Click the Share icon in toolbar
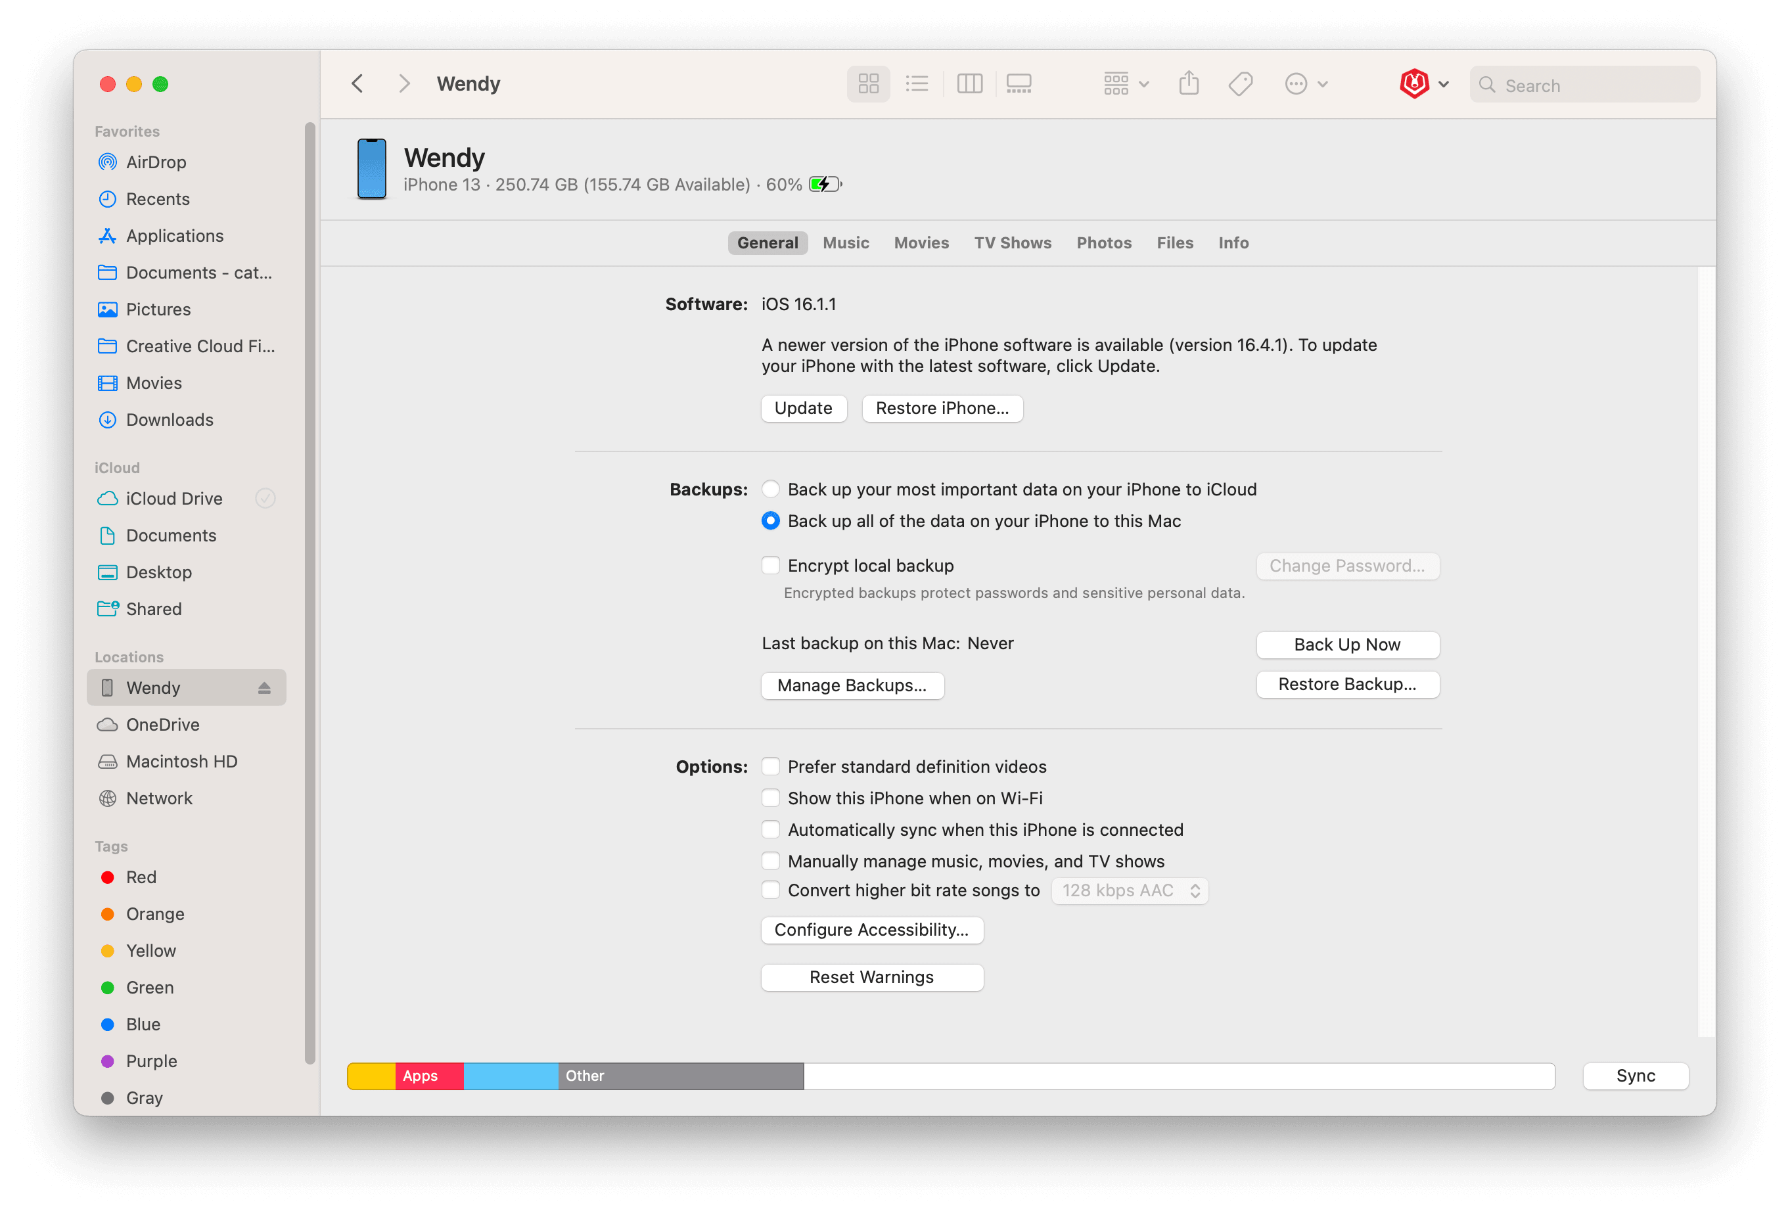The width and height of the screenshot is (1790, 1213). (1189, 84)
